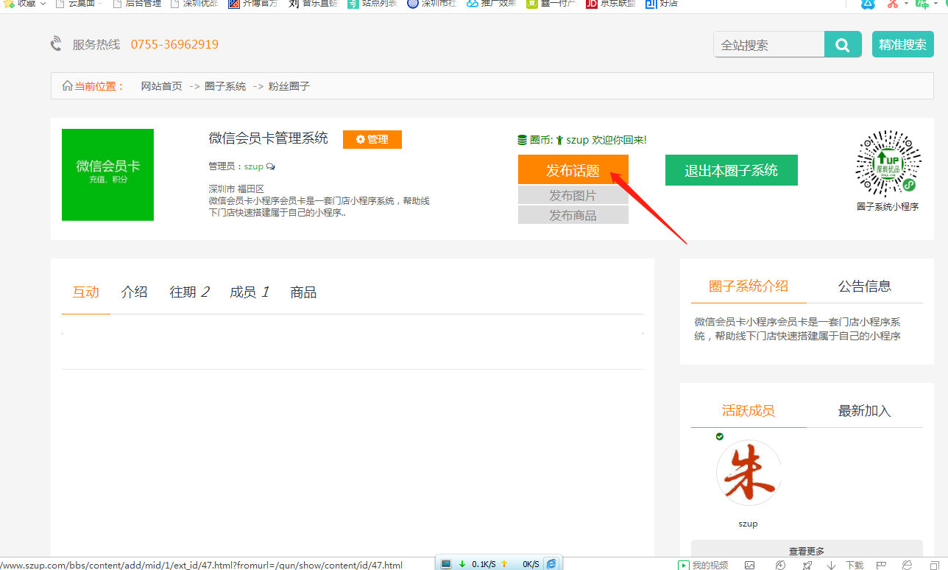Click the 全站搜索 search input field

[x=768, y=45]
